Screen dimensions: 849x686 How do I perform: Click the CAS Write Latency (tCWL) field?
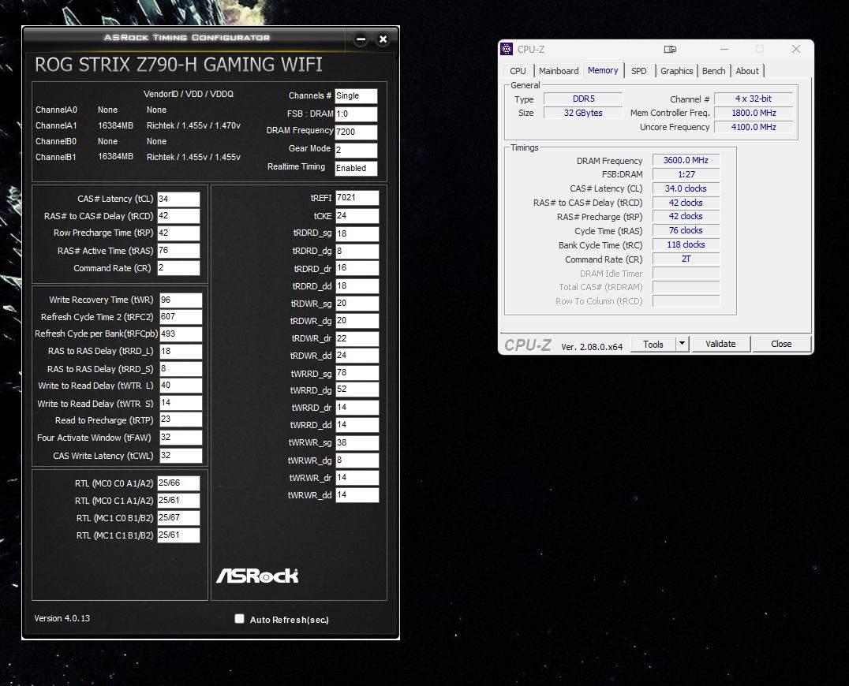(181, 455)
